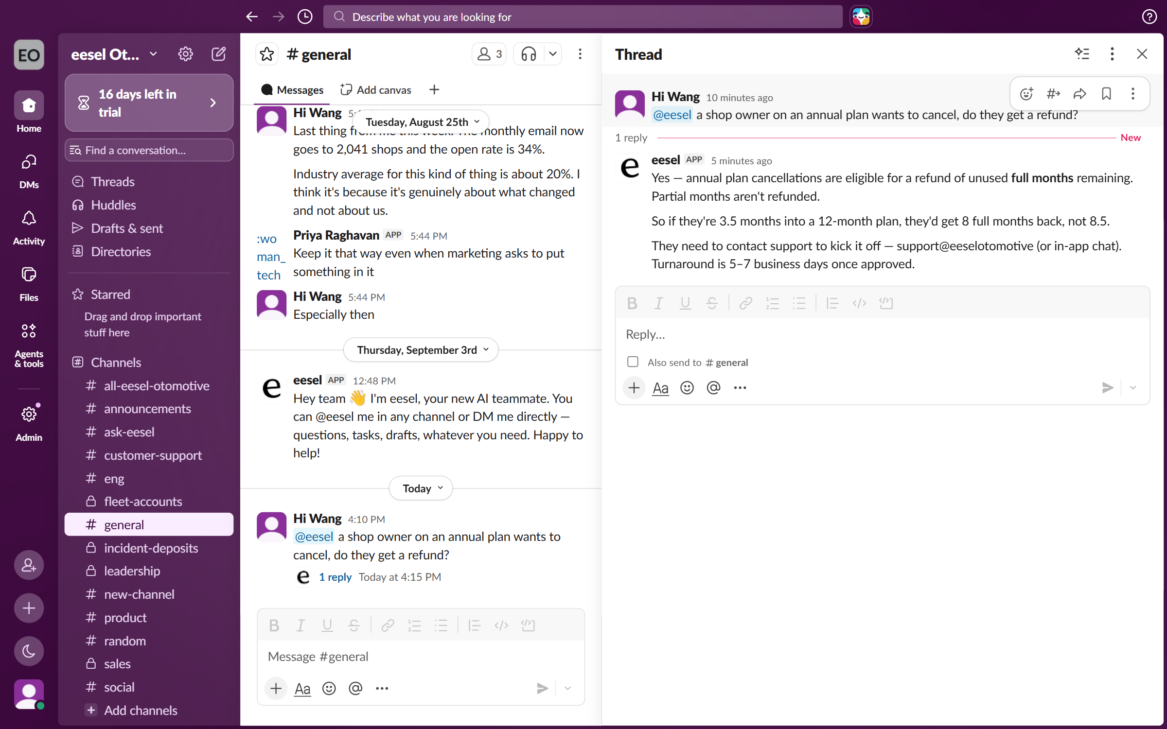
Task: Open Priya Raghavan's profile name
Action: 336,235
